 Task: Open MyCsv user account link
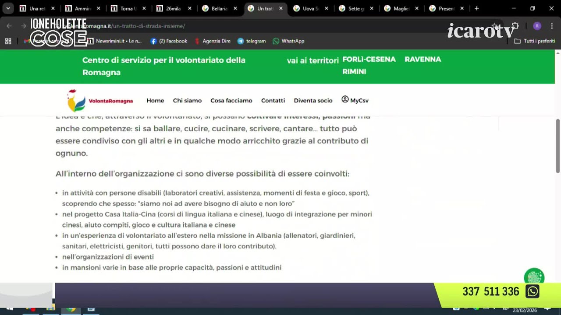[x=355, y=100]
